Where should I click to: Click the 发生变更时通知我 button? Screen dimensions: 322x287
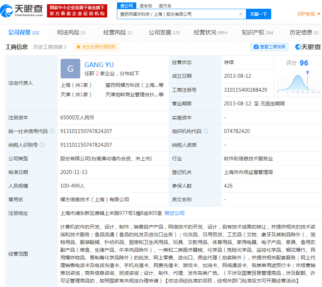click(96, 47)
